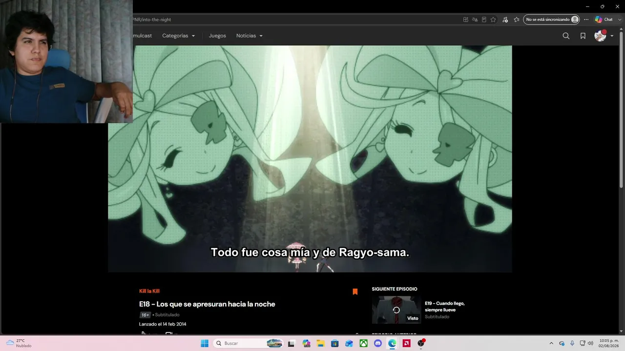Launch Microsoft 365 Copilot from taskbar
This screenshot has width=625, height=351.
click(306, 343)
